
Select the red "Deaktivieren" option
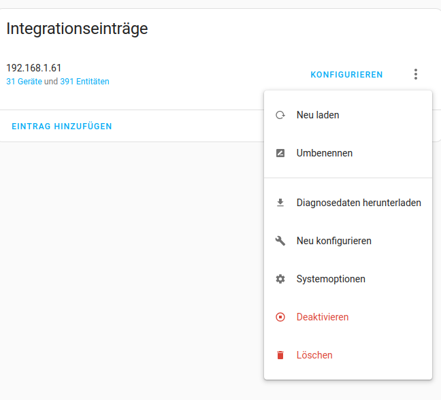348,317
